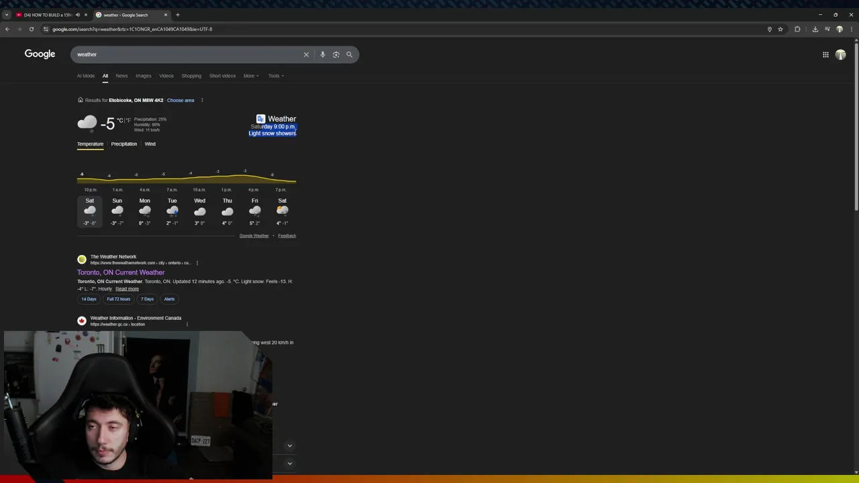Bookmark this page with the star icon
This screenshot has height=483, width=859.
(x=780, y=29)
